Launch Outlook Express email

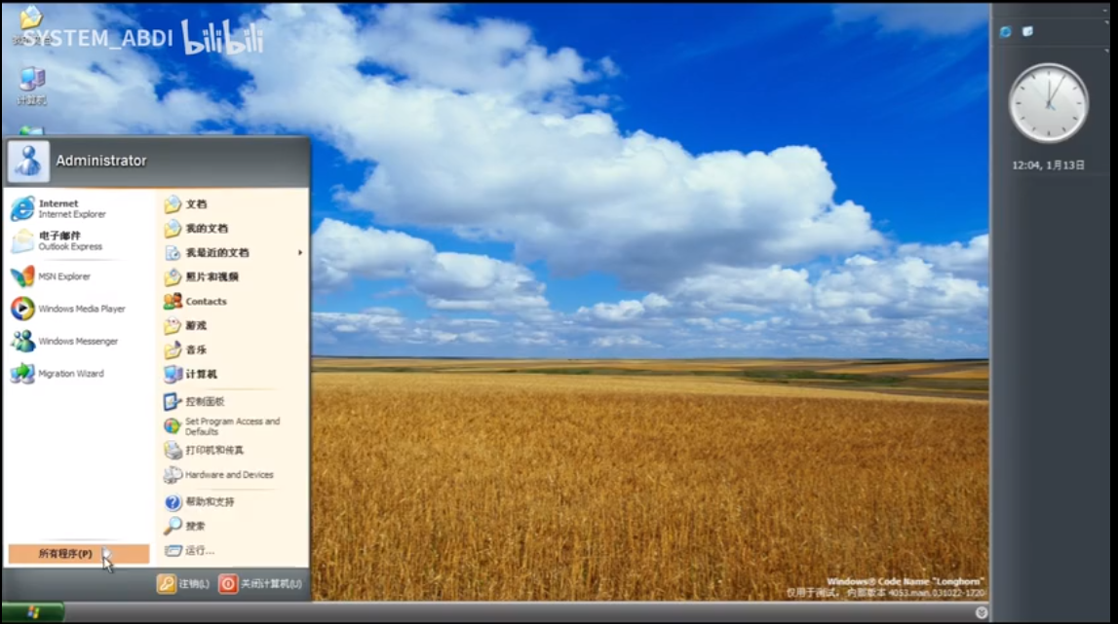68,240
